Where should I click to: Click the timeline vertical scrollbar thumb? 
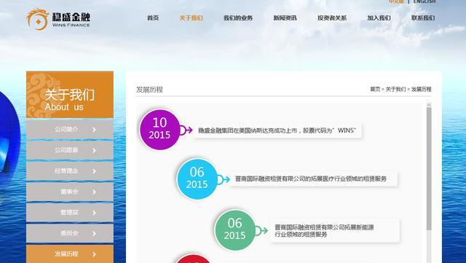click(x=429, y=169)
